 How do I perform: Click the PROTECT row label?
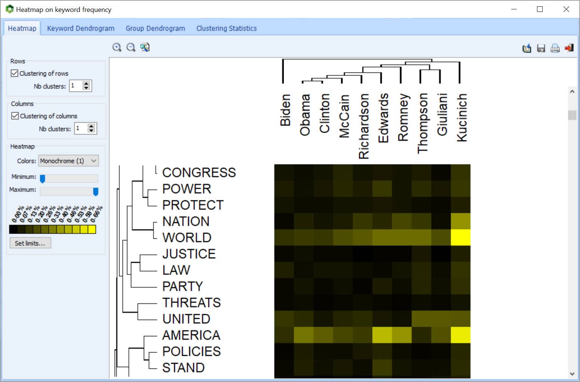pyautogui.click(x=193, y=205)
